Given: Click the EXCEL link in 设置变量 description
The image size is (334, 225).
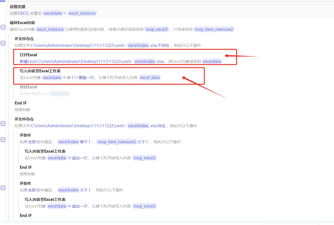Looking at the screenshot, I should pyautogui.click(x=24, y=13).
